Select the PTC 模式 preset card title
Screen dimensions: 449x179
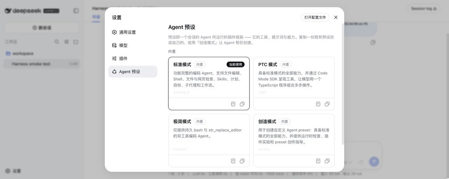point(268,65)
